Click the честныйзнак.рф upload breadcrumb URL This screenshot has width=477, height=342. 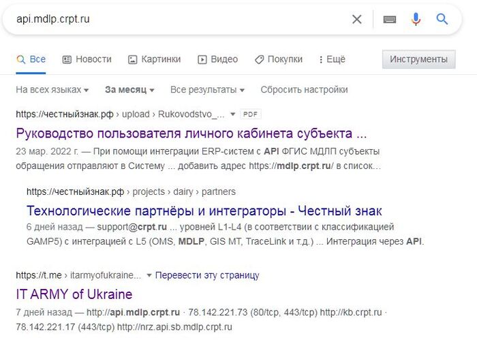(120, 114)
